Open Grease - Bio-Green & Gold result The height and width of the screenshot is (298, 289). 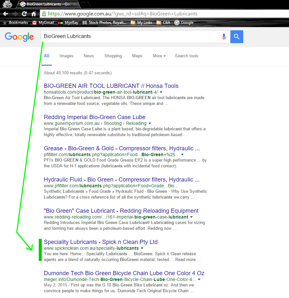point(122,148)
